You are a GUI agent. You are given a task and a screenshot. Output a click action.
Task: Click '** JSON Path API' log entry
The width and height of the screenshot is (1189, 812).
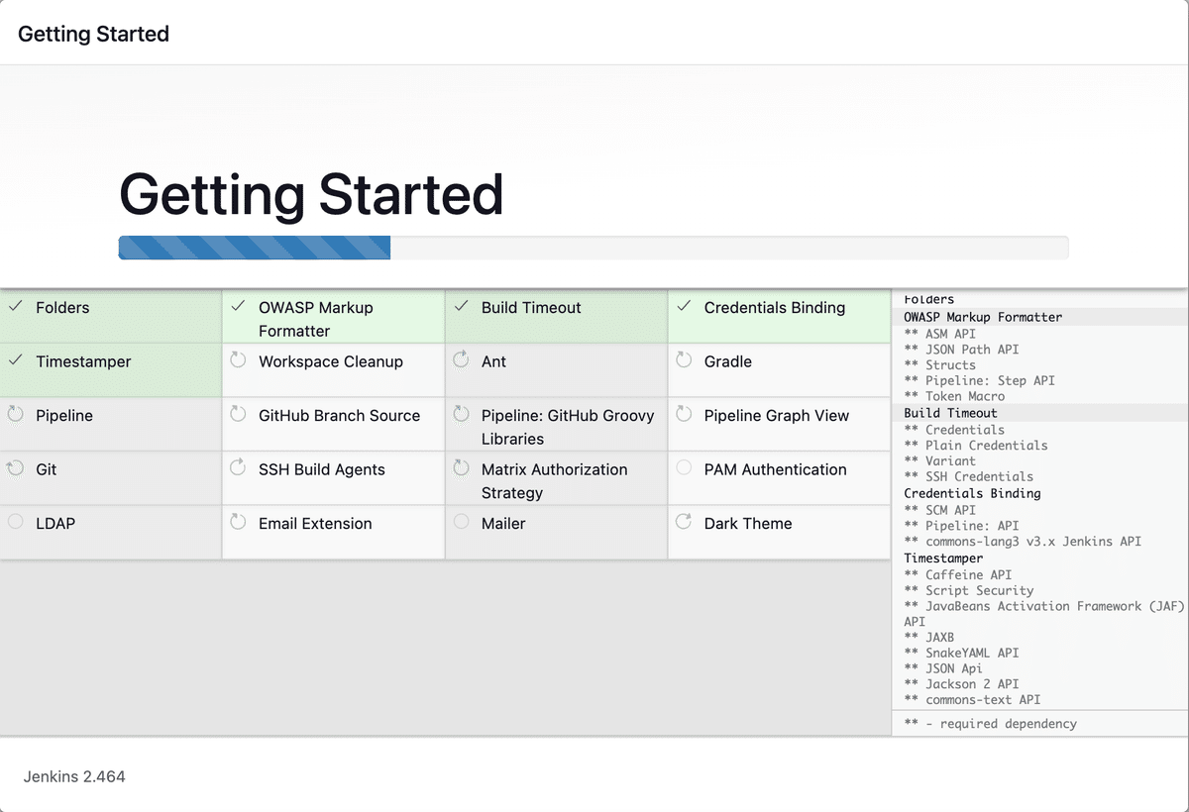961,350
